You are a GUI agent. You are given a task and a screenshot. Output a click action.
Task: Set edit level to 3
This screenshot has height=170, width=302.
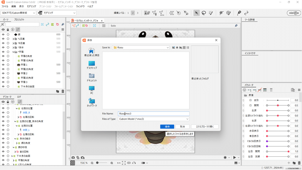(x=137, y=13)
